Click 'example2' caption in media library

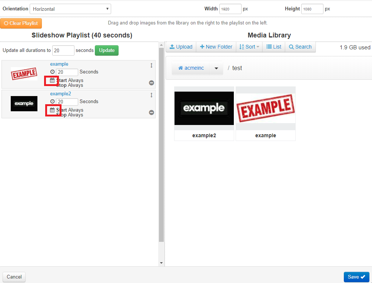coord(204,135)
